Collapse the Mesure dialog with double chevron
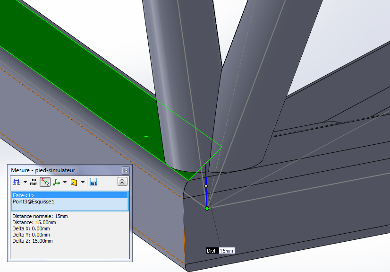The image size is (390, 272). 122,182
